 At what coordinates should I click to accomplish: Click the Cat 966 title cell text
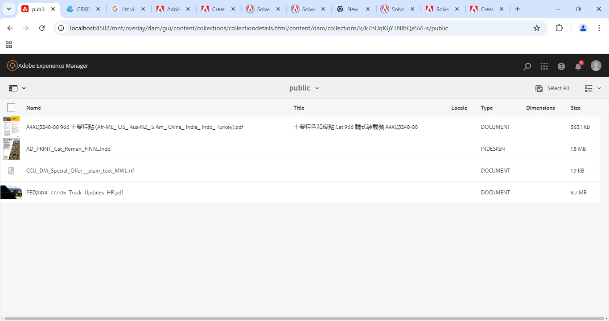[355, 127]
